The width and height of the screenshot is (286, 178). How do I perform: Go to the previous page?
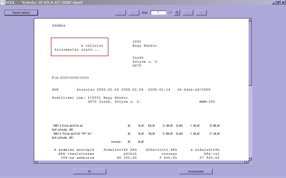click(x=133, y=12)
